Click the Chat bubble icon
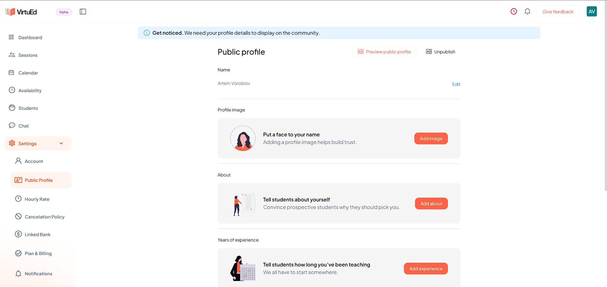This screenshot has height=287, width=607. [x=12, y=126]
